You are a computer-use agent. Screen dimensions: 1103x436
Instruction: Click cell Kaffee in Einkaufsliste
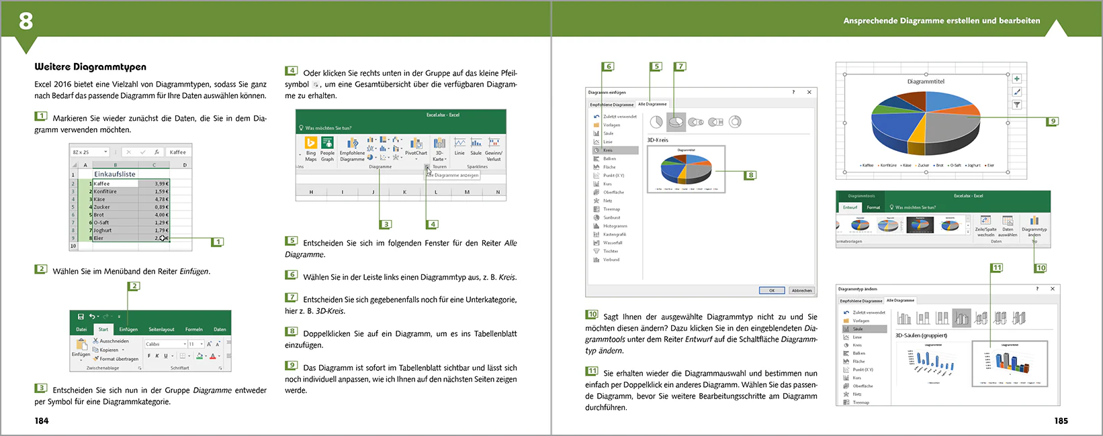click(116, 183)
